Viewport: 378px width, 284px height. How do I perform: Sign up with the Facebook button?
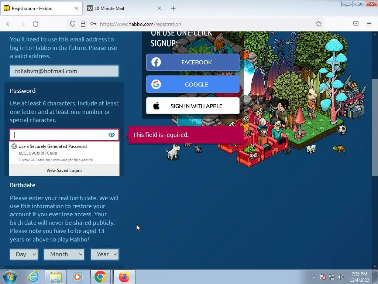[x=193, y=62]
